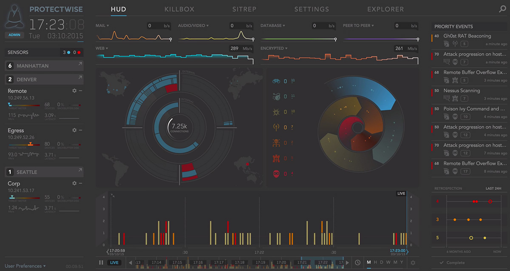Switch to the EXPLORER tab

pyautogui.click(x=385, y=9)
